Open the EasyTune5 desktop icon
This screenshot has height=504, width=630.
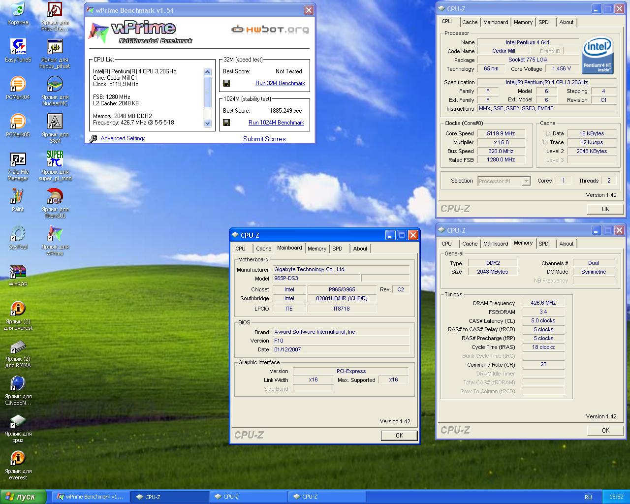[x=18, y=47]
